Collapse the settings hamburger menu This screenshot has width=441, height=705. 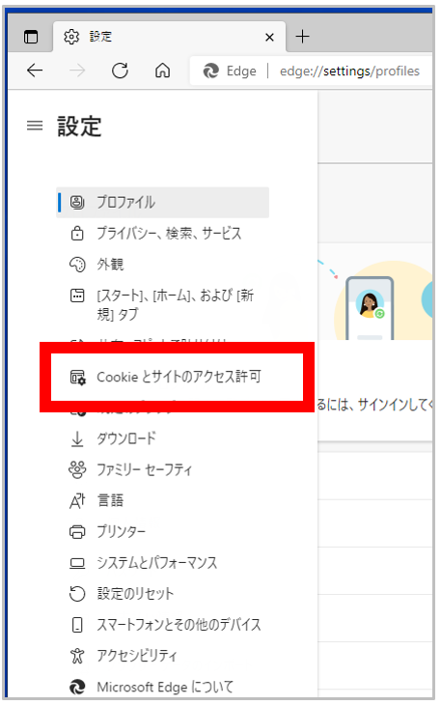(35, 126)
